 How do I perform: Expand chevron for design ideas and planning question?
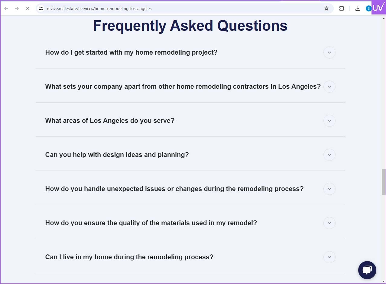pyautogui.click(x=329, y=155)
